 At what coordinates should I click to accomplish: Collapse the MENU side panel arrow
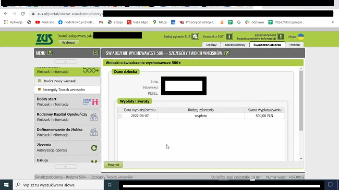[x=95, y=53]
